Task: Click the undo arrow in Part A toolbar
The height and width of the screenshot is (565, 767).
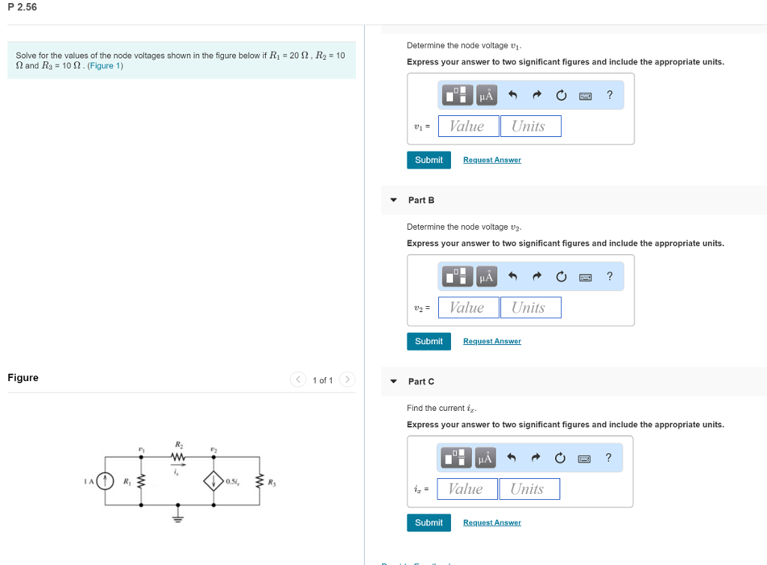Action: [x=512, y=94]
